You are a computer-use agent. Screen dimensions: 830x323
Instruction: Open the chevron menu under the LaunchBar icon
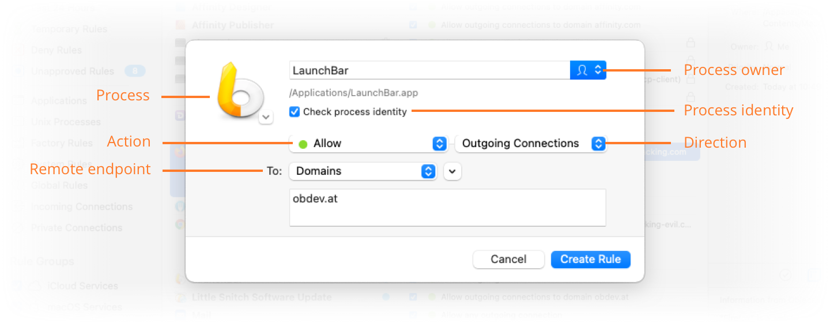click(266, 117)
